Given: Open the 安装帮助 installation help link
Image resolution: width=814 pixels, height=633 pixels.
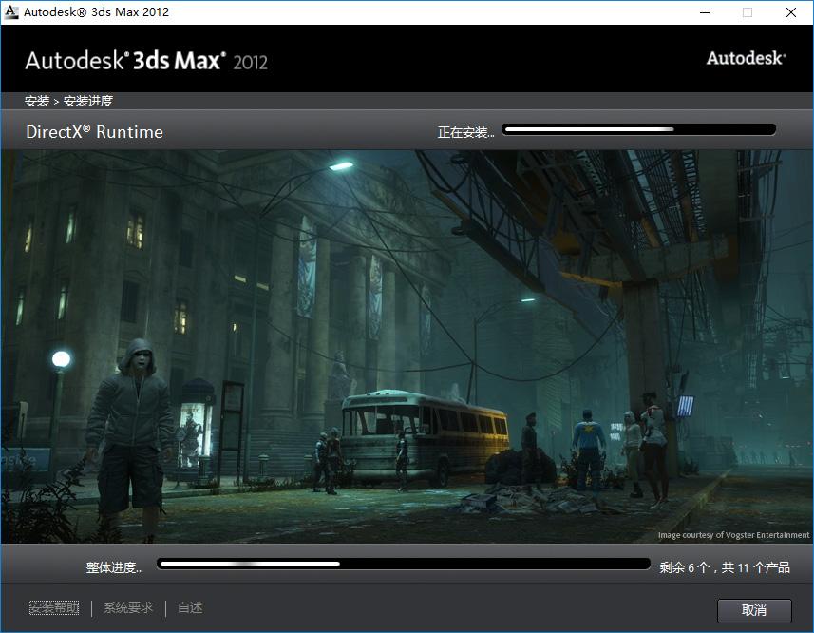Looking at the screenshot, I should 54,607.
